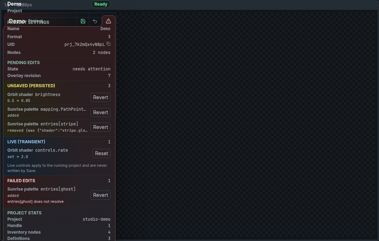Open the warning triangle tab
This screenshot has height=241, width=379.
pos(108,21)
